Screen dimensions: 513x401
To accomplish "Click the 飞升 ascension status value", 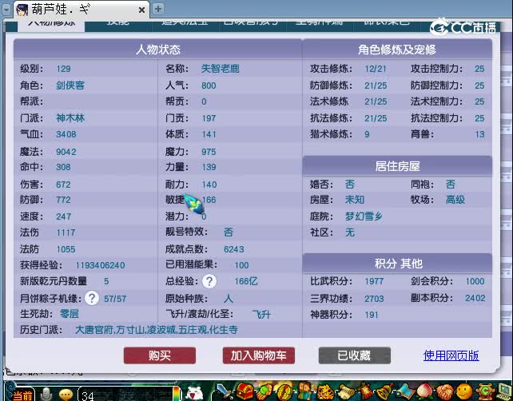I will point(261,315).
